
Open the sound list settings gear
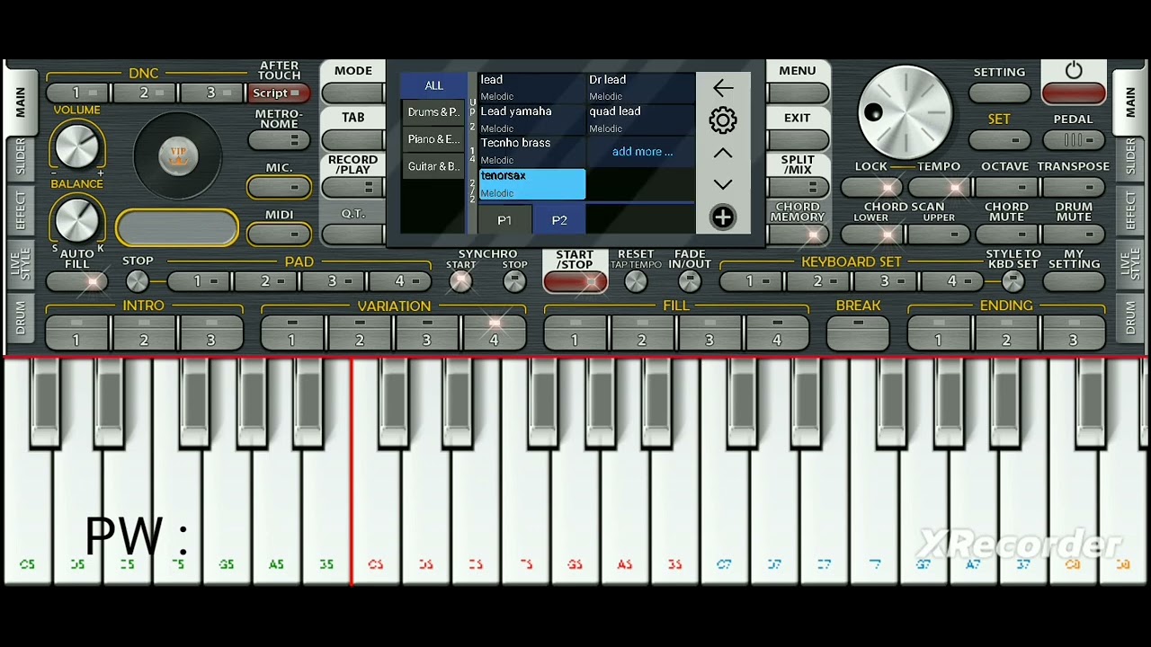coord(723,120)
